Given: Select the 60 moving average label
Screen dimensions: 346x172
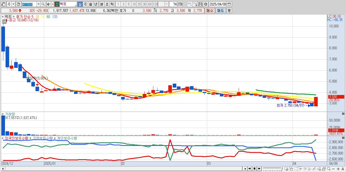Looking at the screenshot, I should pyautogui.click(x=48, y=17).
